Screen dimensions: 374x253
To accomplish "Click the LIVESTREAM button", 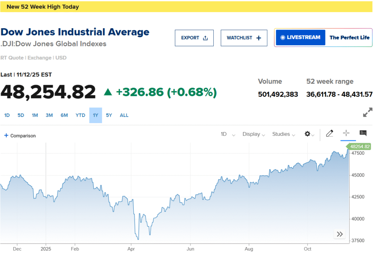I will (300, 38).
